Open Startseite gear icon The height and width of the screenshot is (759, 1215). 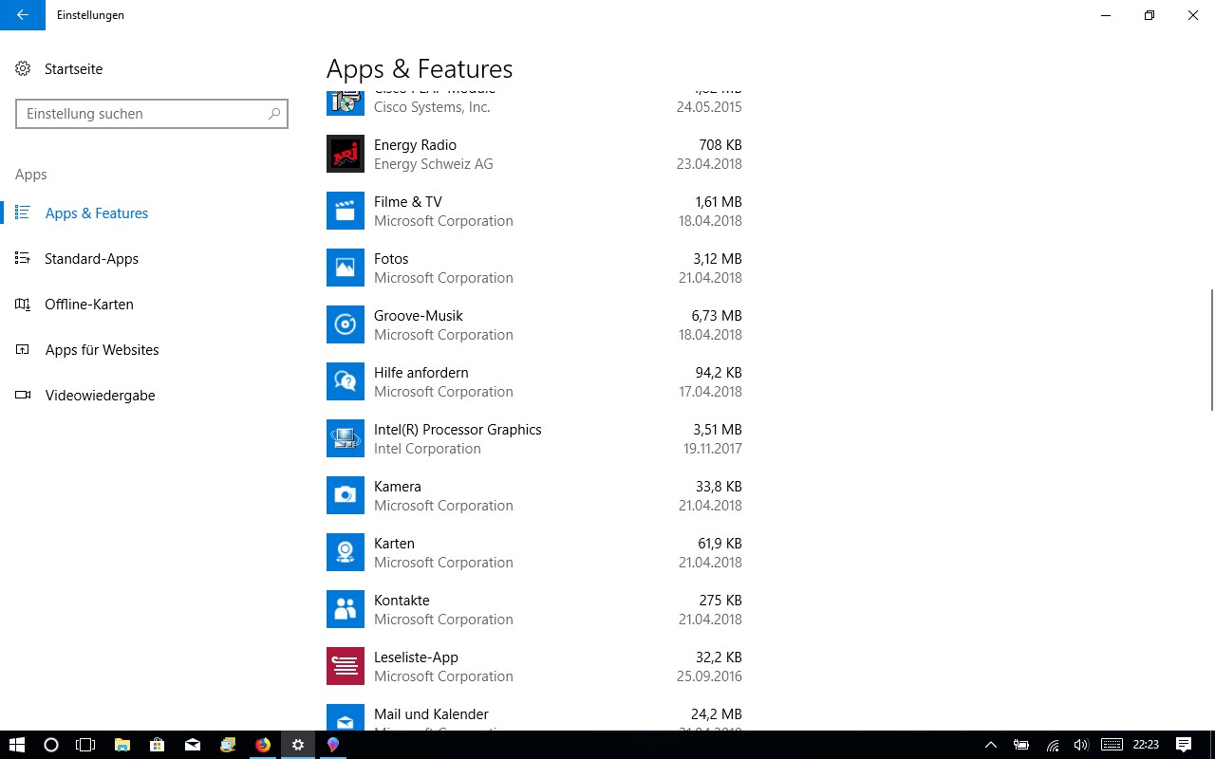coord(24,69)
